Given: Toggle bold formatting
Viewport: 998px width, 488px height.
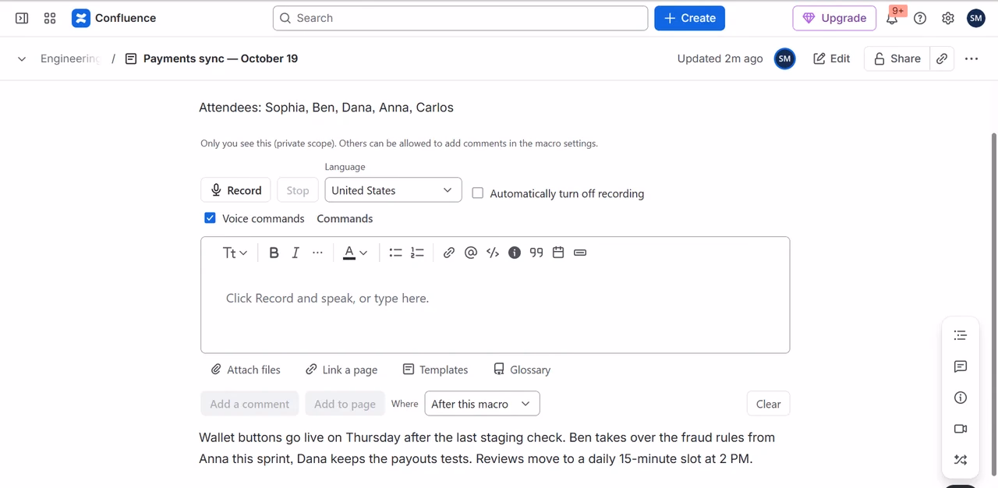Looking at the screenshot, I should 274,253.
